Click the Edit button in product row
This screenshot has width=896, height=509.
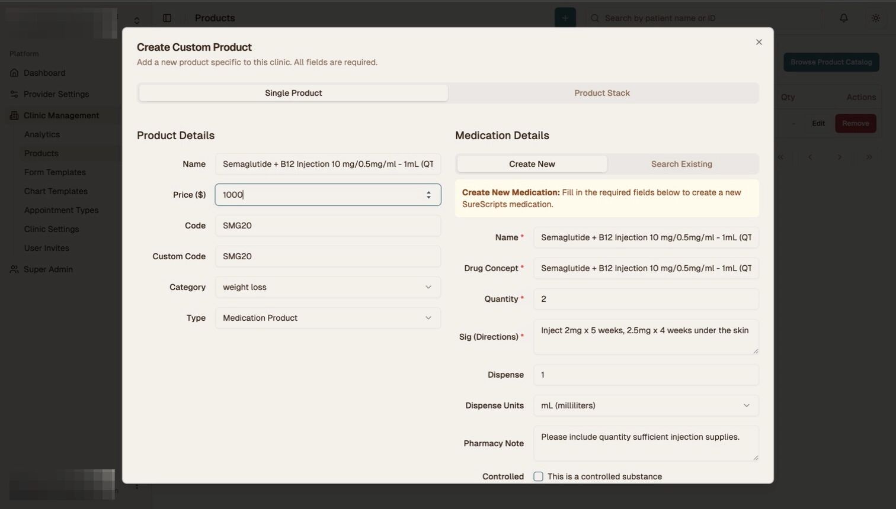(x=818, y=124)
